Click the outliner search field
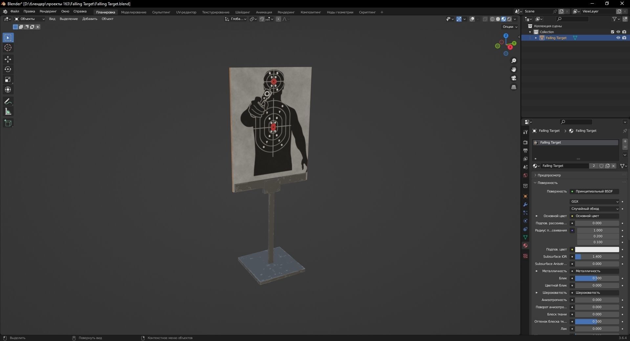Screen dimensions: 630x341 click(573, 19)
